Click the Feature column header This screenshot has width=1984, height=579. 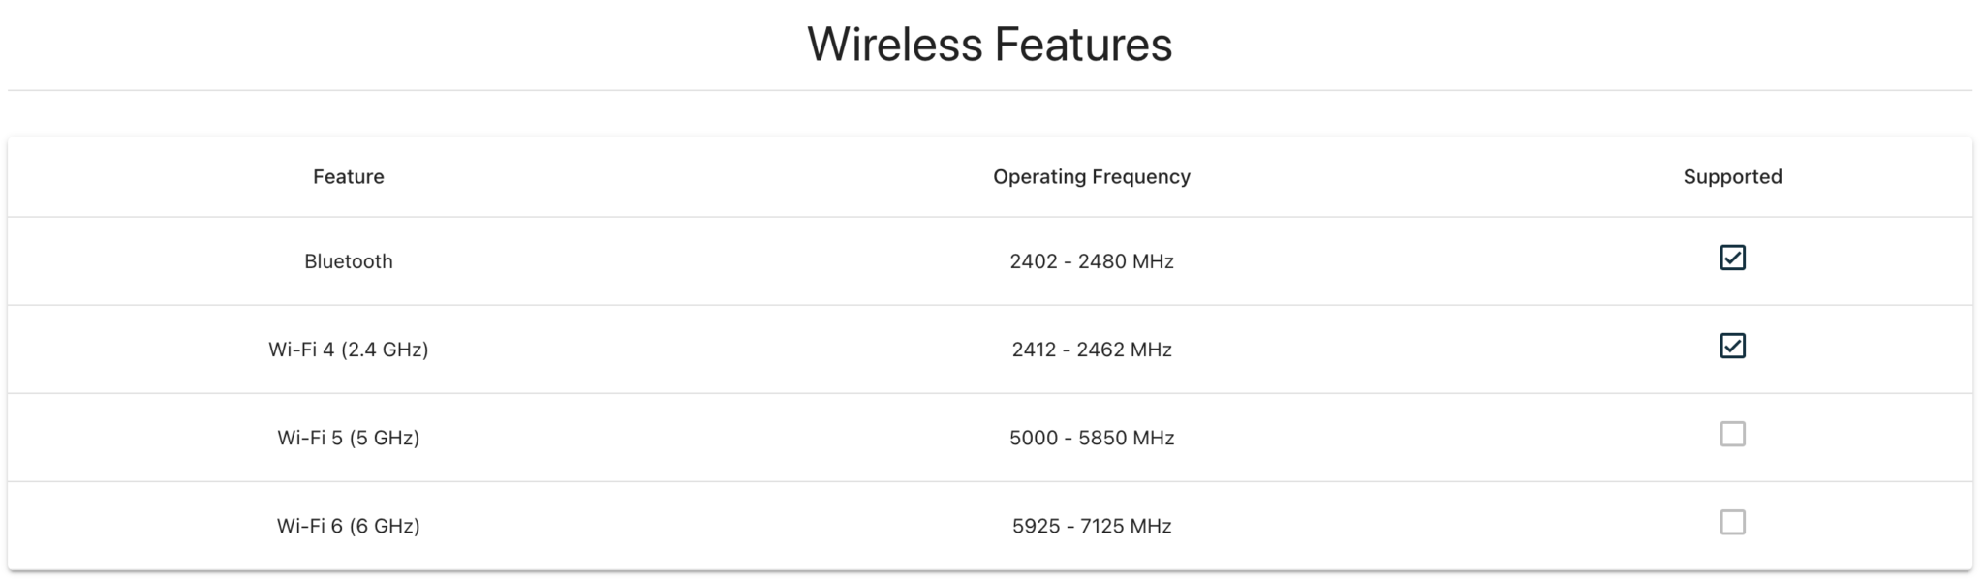click(348, 177)
